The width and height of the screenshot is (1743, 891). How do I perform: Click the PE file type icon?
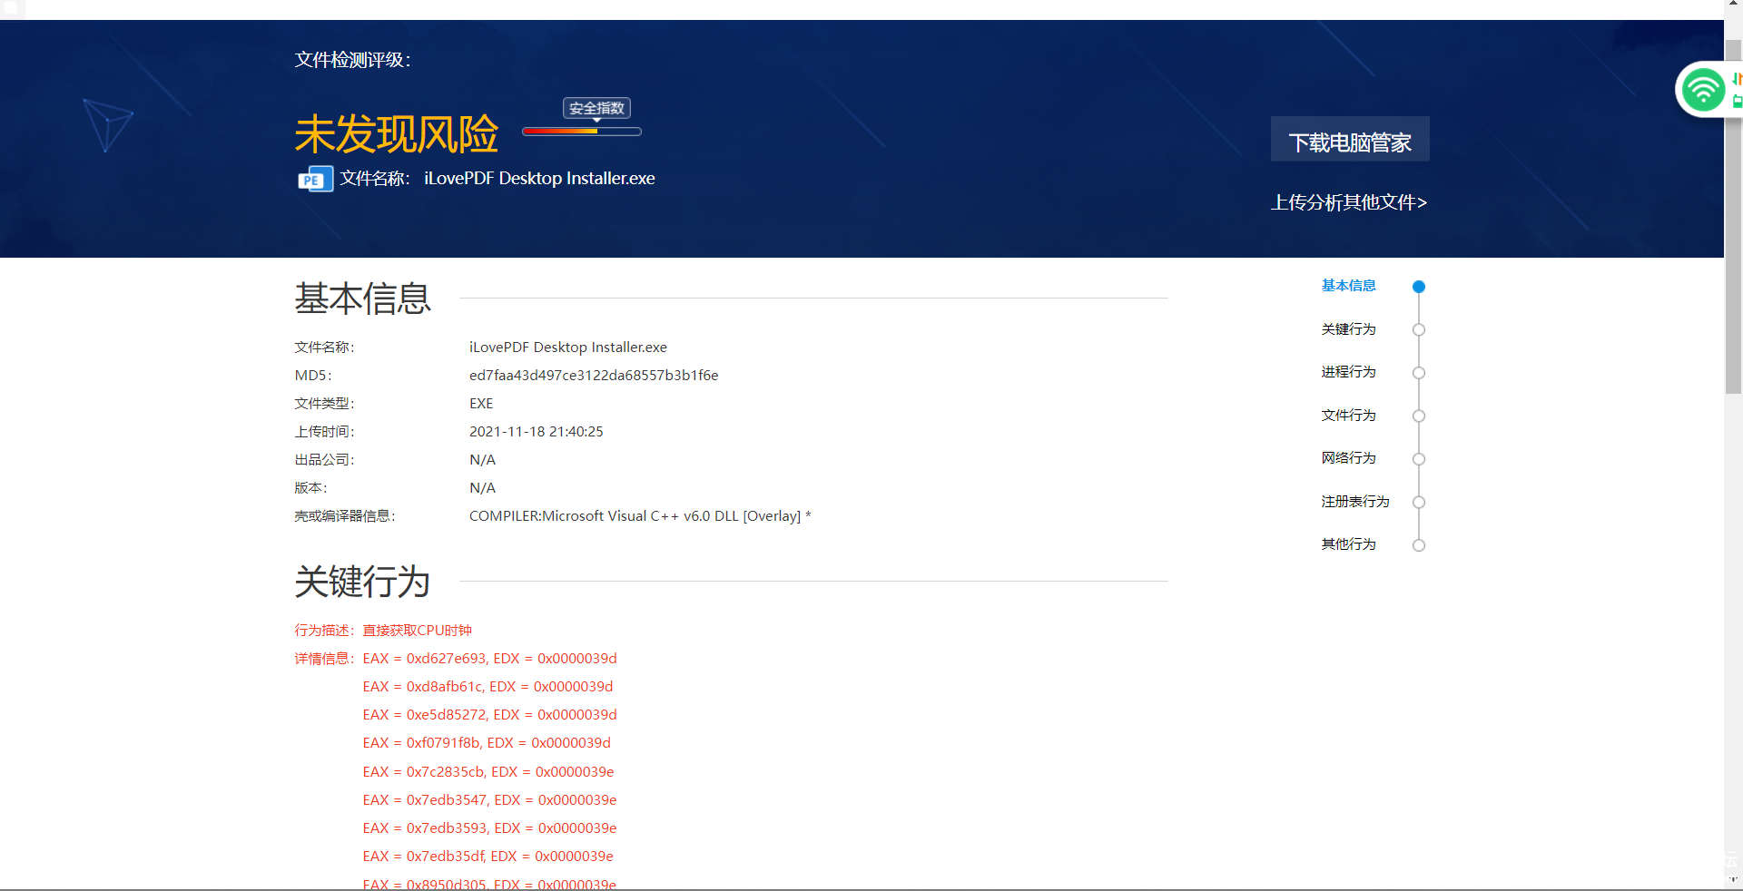click(x=315, y=179)
